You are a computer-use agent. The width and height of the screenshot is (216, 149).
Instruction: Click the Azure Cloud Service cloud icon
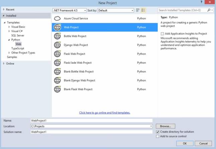click(57, 18)
